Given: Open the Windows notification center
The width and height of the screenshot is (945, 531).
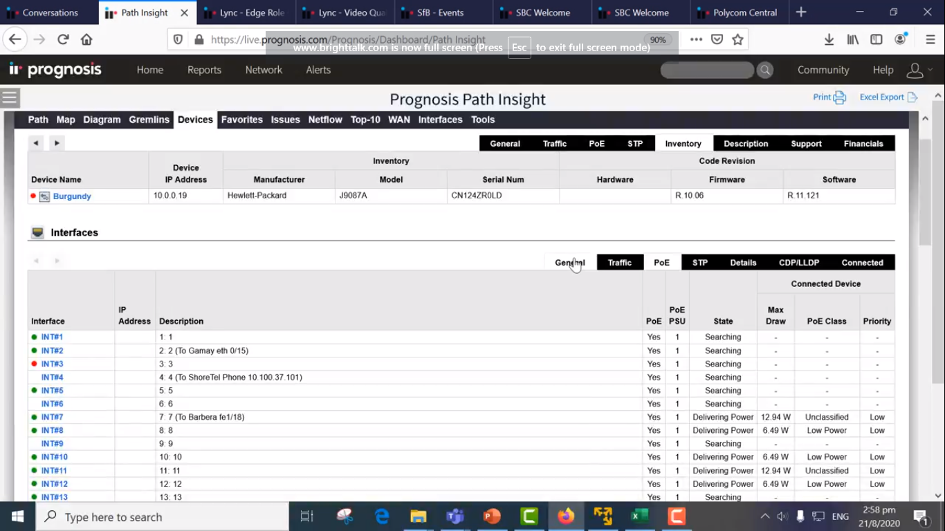Looking at the screenshot, I should click(x=921, y=516).
